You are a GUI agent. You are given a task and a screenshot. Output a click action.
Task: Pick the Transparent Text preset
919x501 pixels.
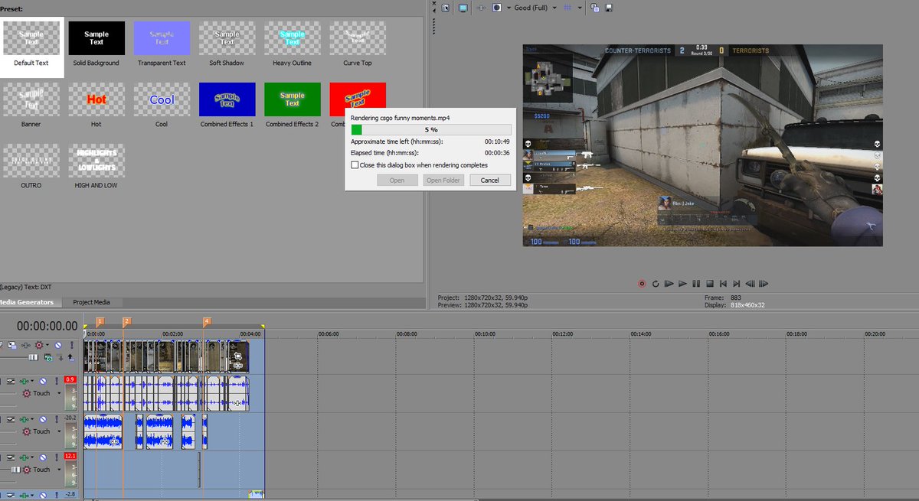(x=162, y=44)
